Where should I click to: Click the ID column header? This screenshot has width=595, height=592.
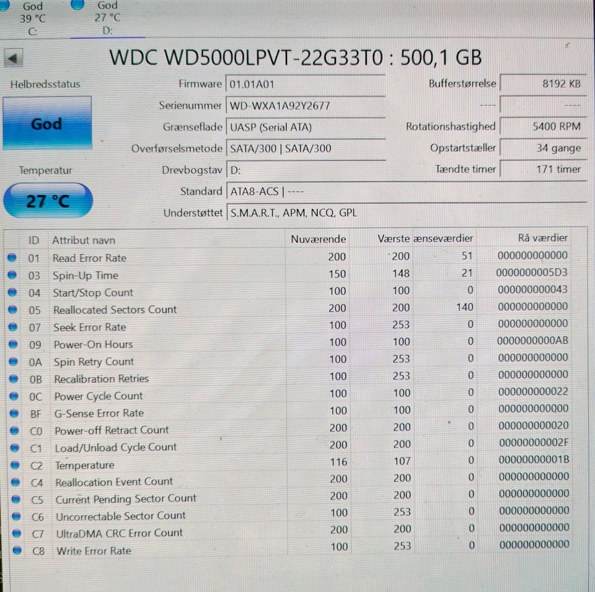pos(33,240)
